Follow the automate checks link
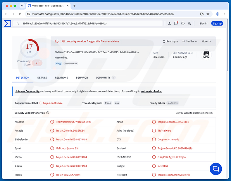The height and width of the screenshot is (181, 231). (151, 91)
